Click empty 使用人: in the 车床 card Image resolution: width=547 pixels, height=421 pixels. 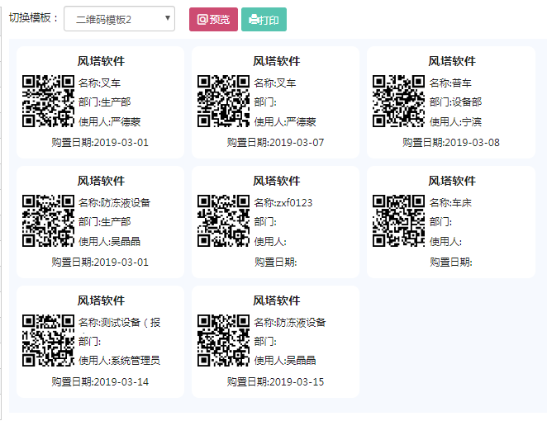pyautogui.click(x=445, y=241)
